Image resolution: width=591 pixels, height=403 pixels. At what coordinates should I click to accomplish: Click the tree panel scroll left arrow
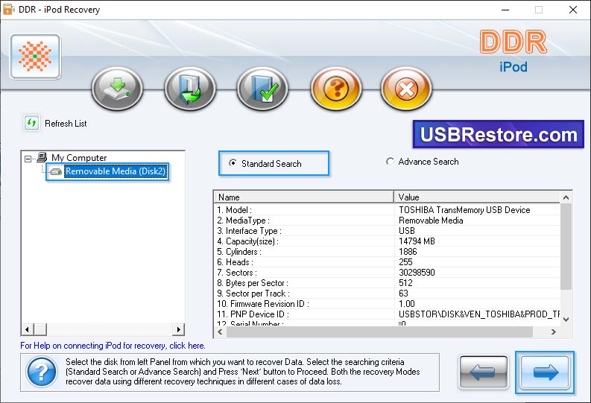click(27, 329)
